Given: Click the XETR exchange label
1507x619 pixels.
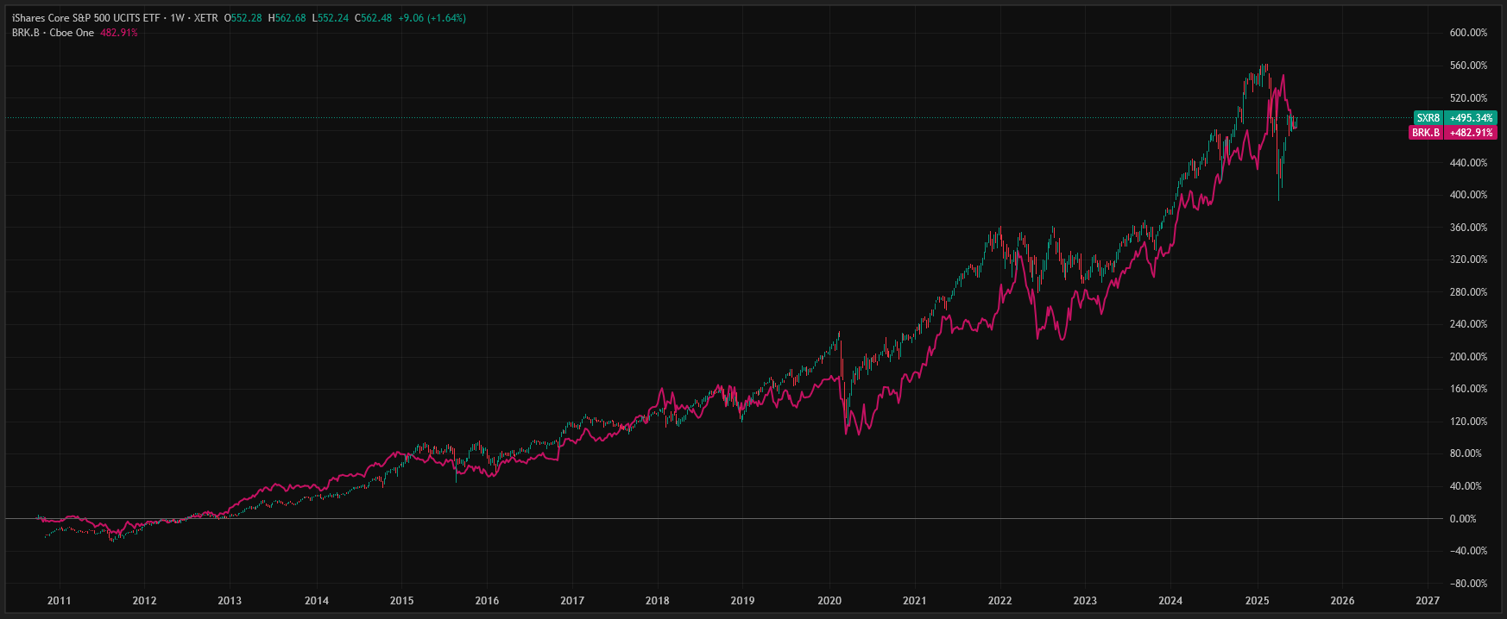Looking at the screenshot, I should pos(205,18).
